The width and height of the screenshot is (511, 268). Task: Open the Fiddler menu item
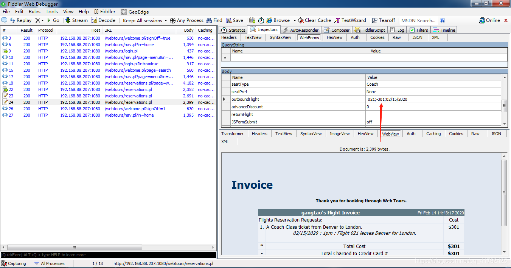click(104, 12)
